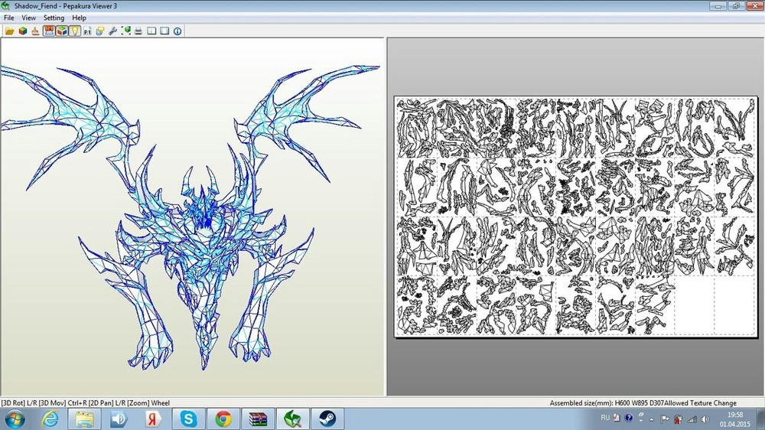Click the colored cube 3D model icon
The height and width of the screenshot is (430, 765).
point(22,31)
